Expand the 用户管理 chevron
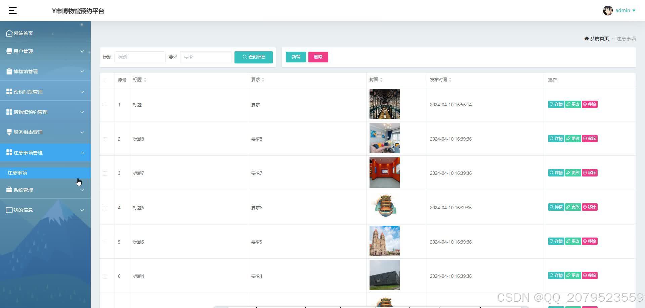The height and width of the screenshot is (308, 645). [x=82, y=51]
